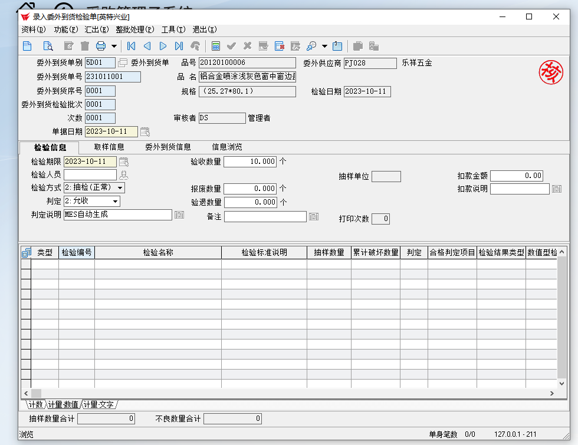This screenshot has width=578, height=445.
Task: Open the 功能(F) menu
Action: point(65,29)
